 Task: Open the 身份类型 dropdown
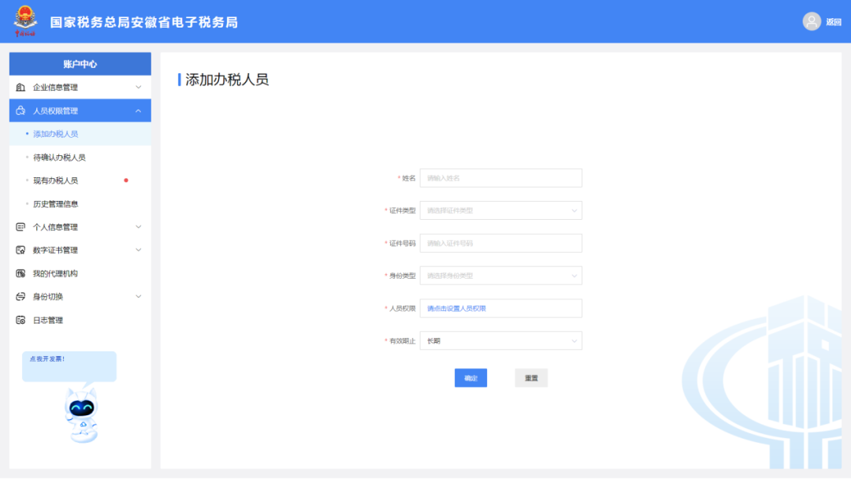[x=500, y=276]
